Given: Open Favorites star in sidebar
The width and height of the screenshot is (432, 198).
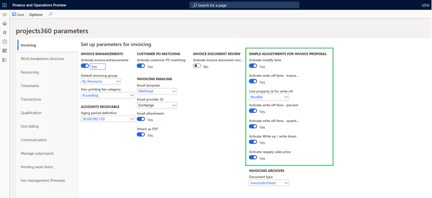Looking at the screenshot, I should tap(4, 33).
